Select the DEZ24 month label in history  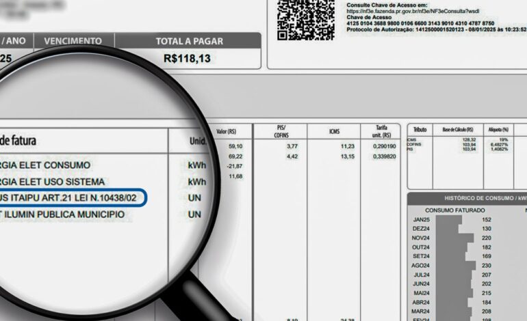(421, 229)
